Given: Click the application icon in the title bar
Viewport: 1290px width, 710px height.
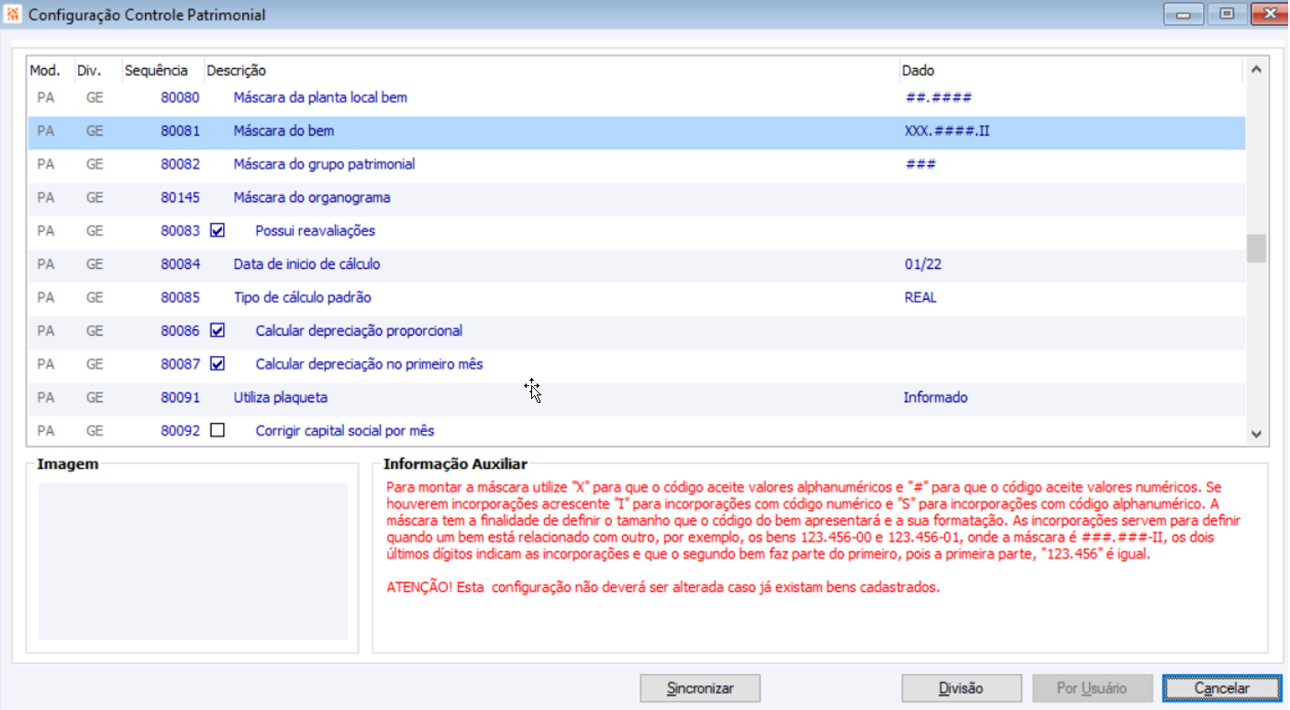Looking at the screenshot, I should tap(13, 15).
